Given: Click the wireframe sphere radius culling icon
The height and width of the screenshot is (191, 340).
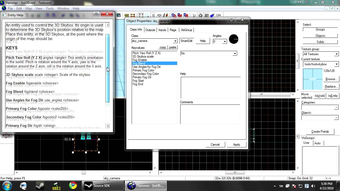Looking at the screenshot, I should [201, 15].
